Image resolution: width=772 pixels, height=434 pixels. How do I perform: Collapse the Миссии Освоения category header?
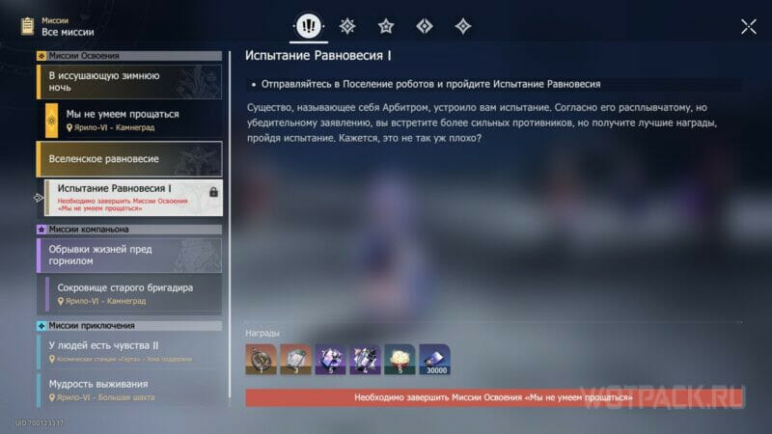coord(129,56)
